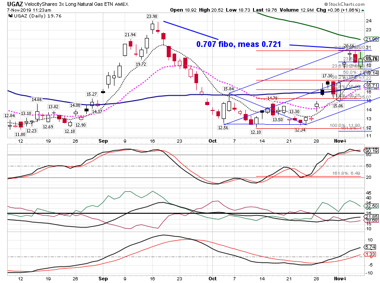Click the AMEX exchange label

[122, 4]
